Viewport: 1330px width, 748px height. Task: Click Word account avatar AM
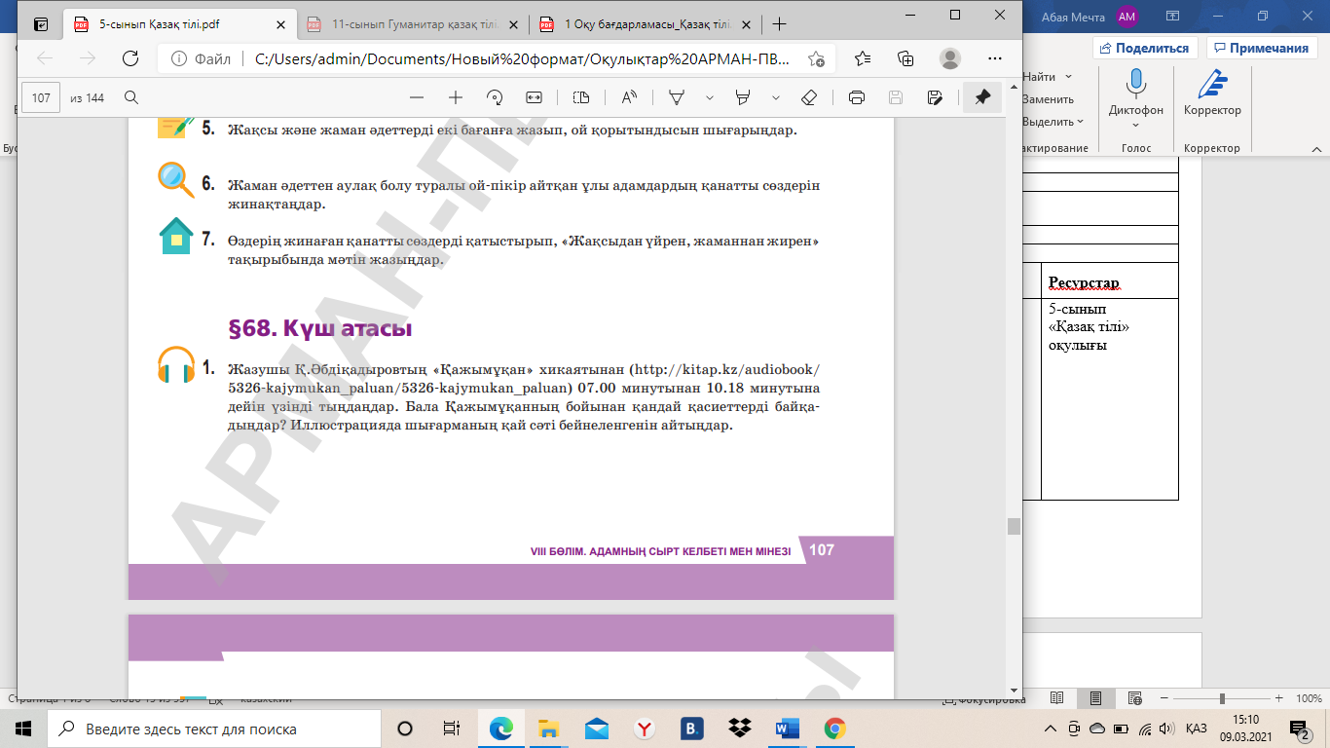click(1127, 16)
